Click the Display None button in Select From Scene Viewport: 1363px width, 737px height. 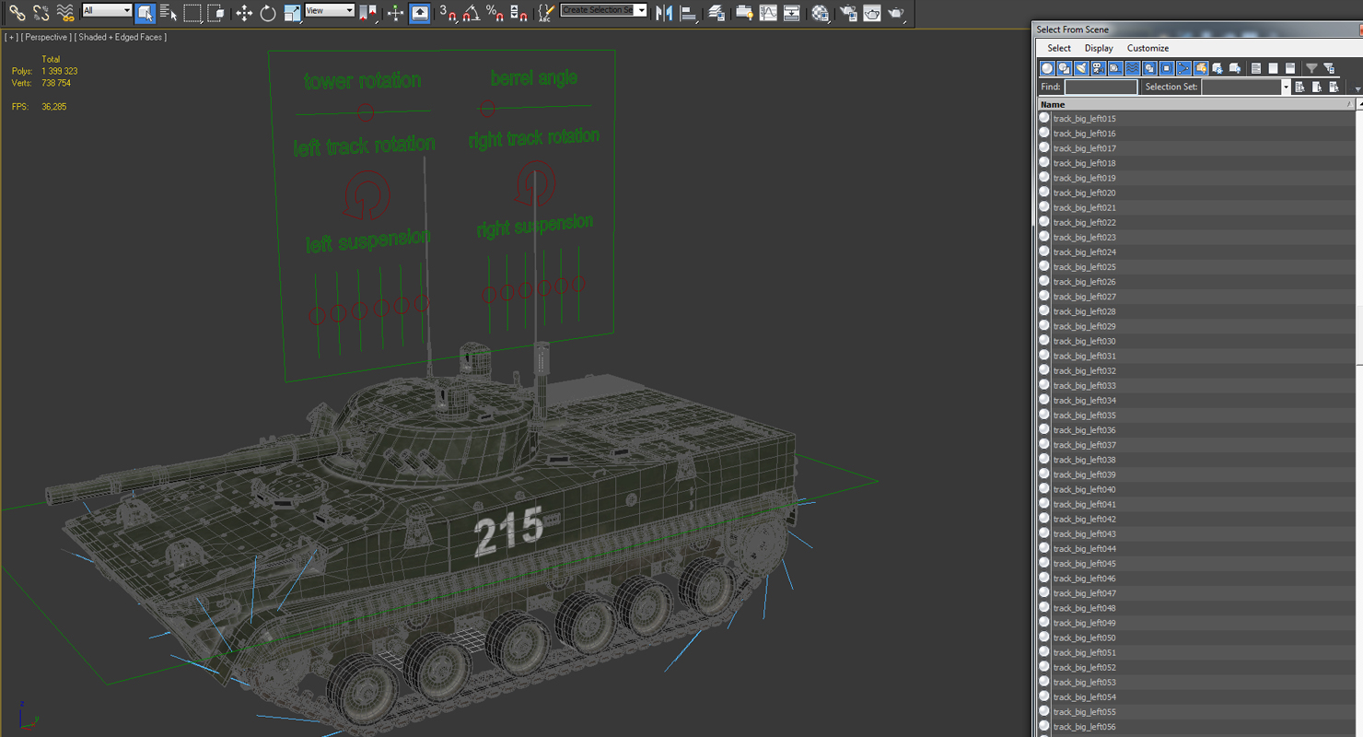pyautogui.click(x=1273, y=68)
